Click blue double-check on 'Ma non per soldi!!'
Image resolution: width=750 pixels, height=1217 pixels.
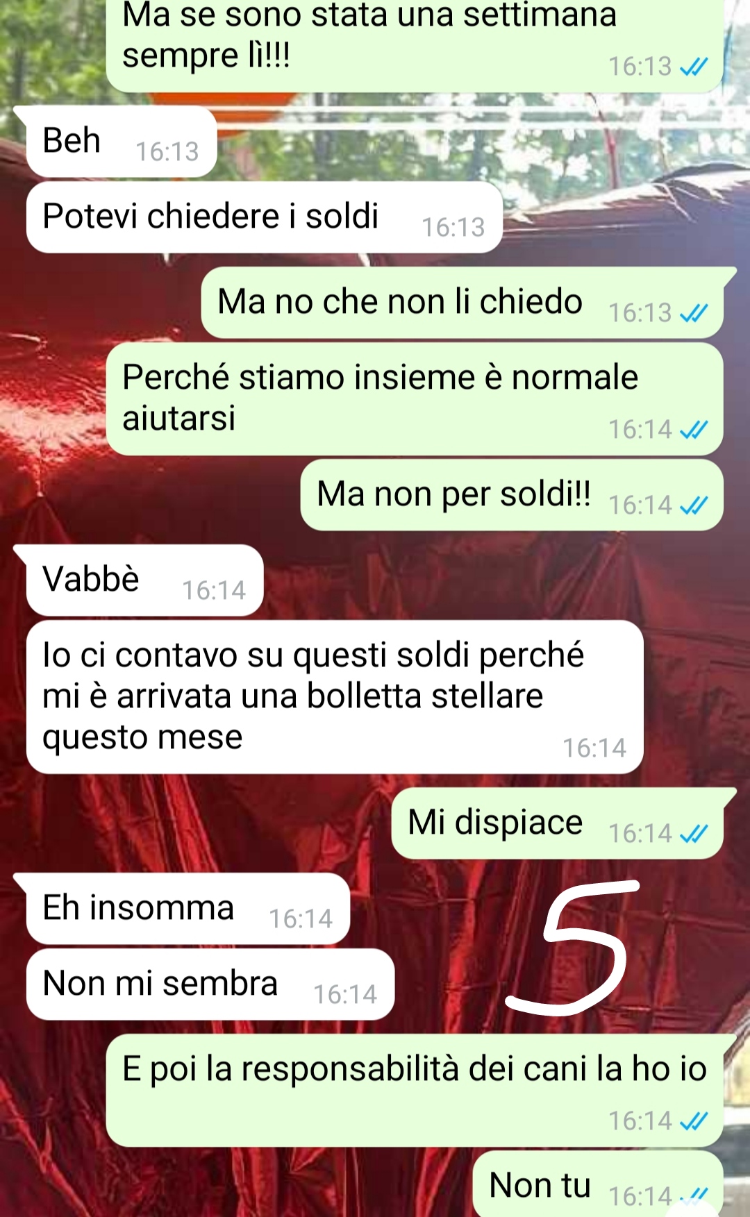[x=694, y=505]
